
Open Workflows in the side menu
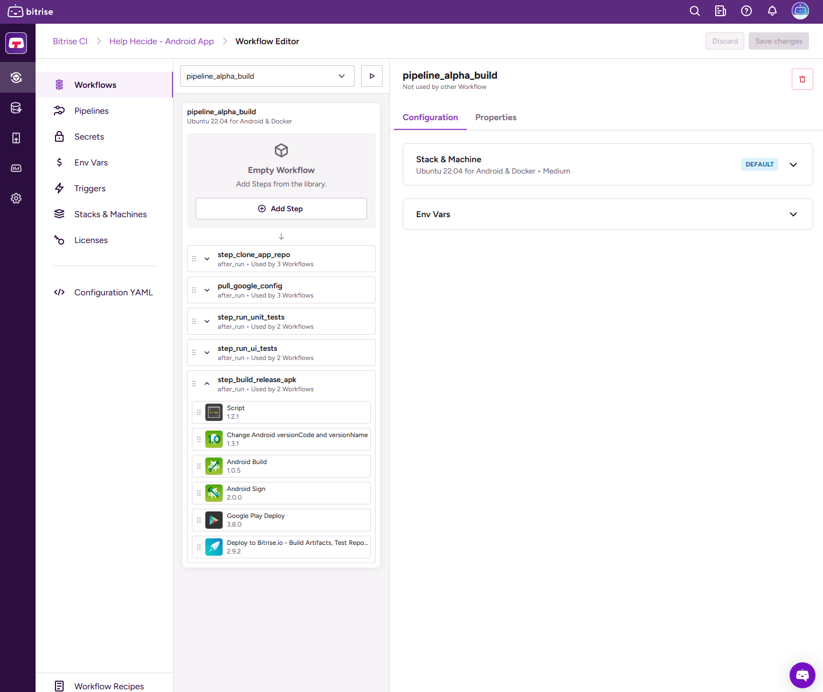pos(104,85)
